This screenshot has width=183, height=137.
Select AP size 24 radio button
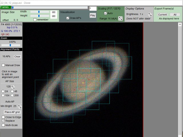[3, 91]
